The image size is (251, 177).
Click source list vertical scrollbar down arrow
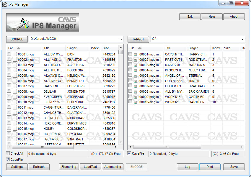point(121,142)
